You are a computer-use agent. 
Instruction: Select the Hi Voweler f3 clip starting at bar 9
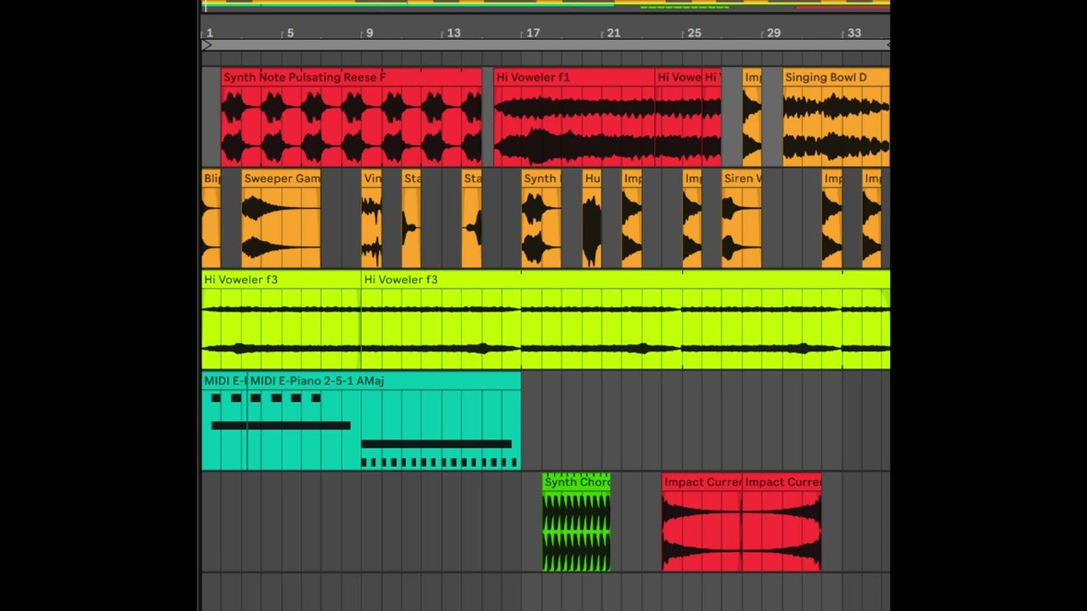(626, 320)
